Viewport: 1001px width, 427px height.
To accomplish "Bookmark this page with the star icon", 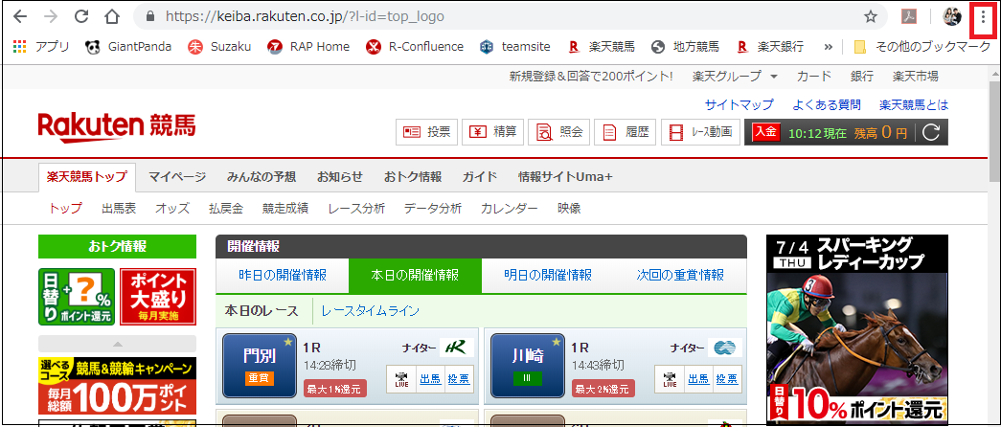I will (x=870, y=16).
